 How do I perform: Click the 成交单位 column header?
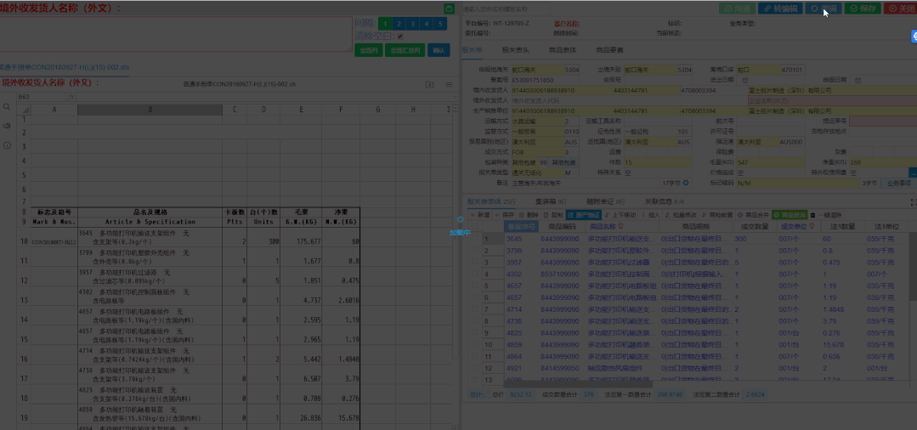pyautogui.click(x=796, y=226)
